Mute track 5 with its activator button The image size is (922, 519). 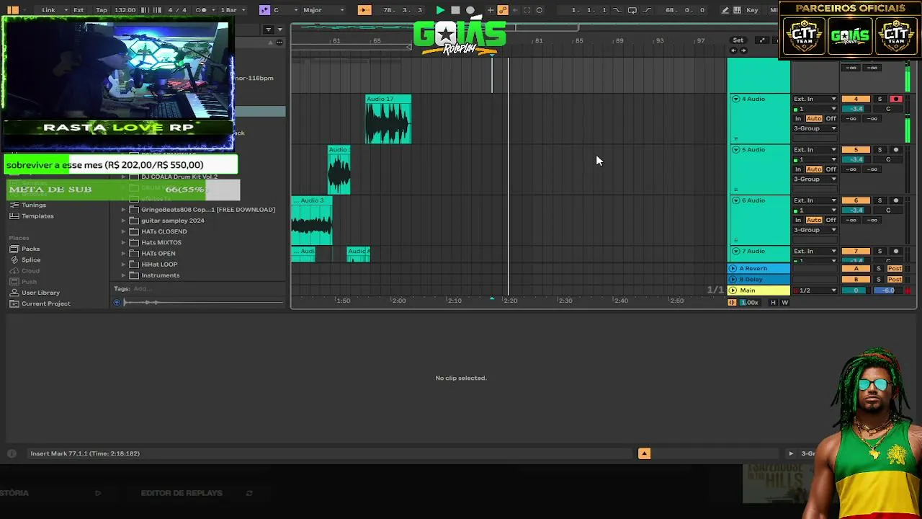click(856, 150)
